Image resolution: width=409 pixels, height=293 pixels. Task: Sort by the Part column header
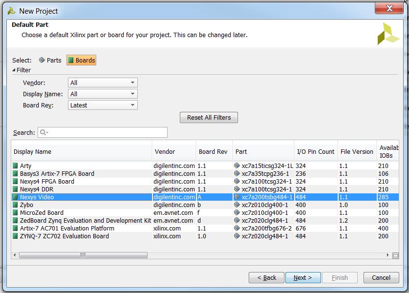pos(263,152)
